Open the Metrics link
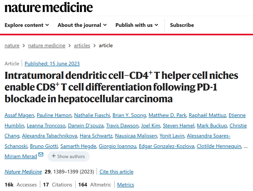The width and height of the screenshot is (253, 191). pyautogui.click(x=126, y=185)
